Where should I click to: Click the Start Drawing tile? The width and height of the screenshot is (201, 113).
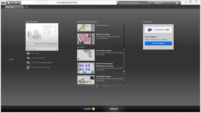click(42, 35)
